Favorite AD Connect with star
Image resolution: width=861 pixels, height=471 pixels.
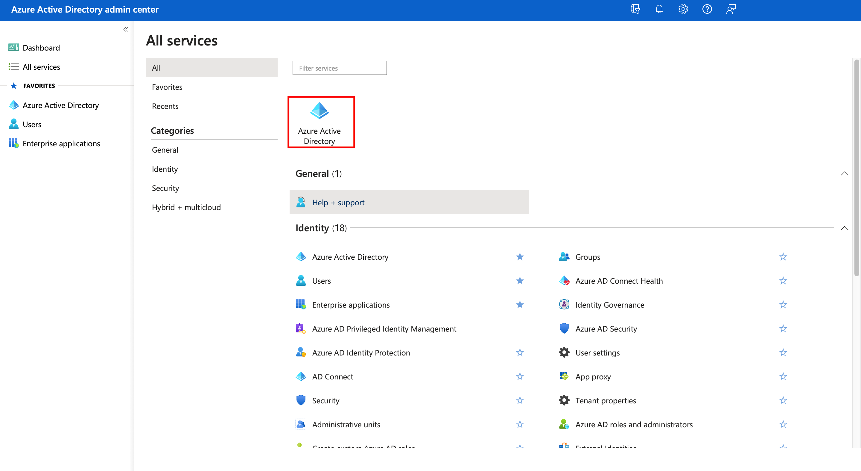519,376
